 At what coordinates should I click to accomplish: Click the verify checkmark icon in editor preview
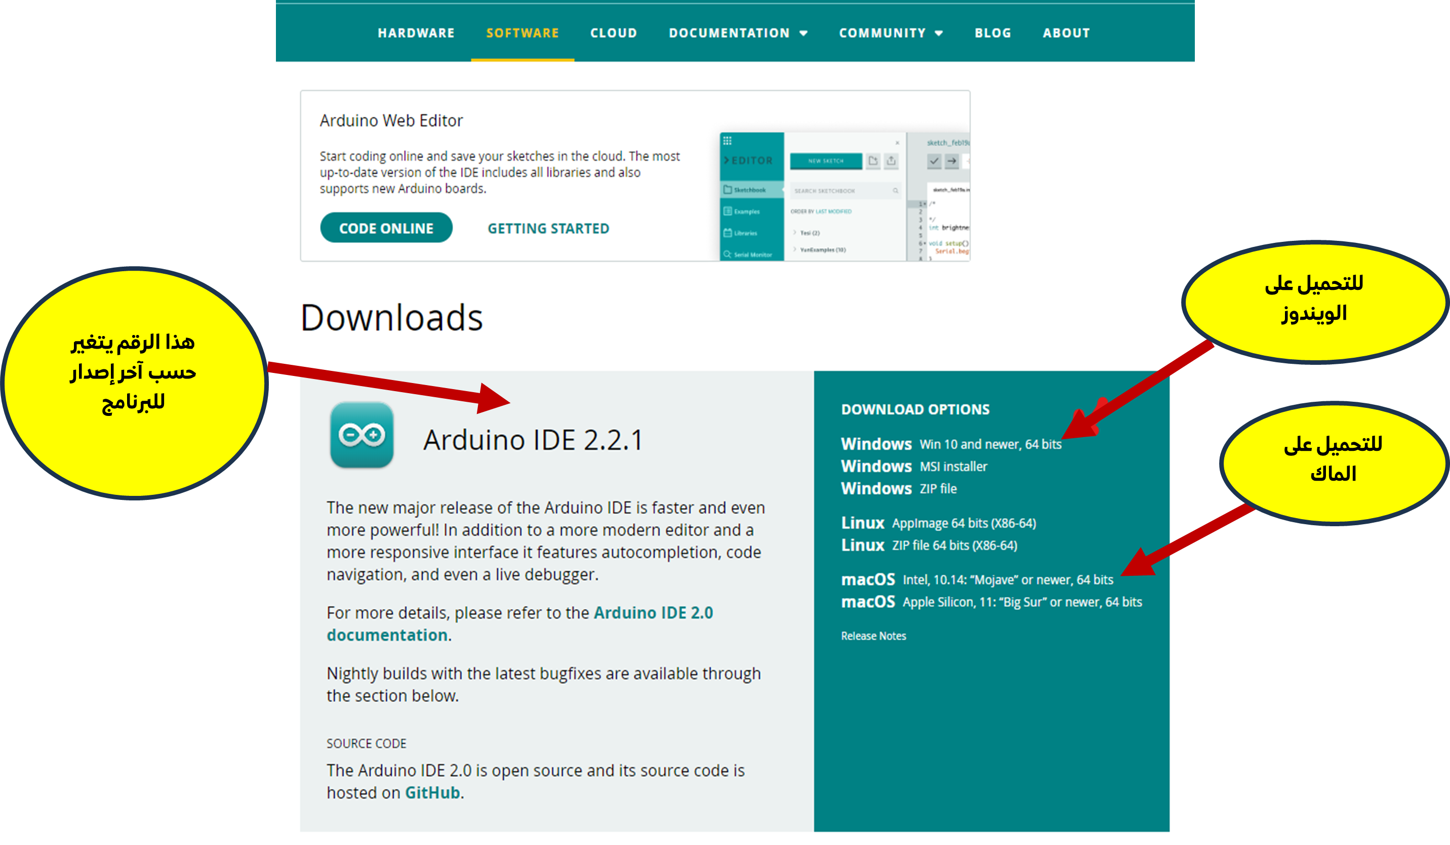pyautogui.click(x=934, y=161)
